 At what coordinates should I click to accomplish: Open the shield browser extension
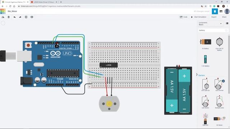click(210, 6)
